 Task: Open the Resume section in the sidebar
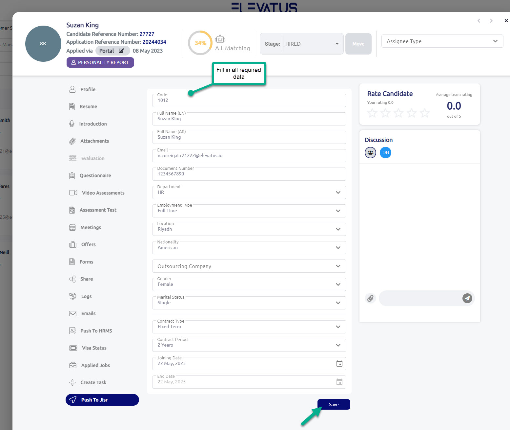pyautogui.click(x=88, y=106)
